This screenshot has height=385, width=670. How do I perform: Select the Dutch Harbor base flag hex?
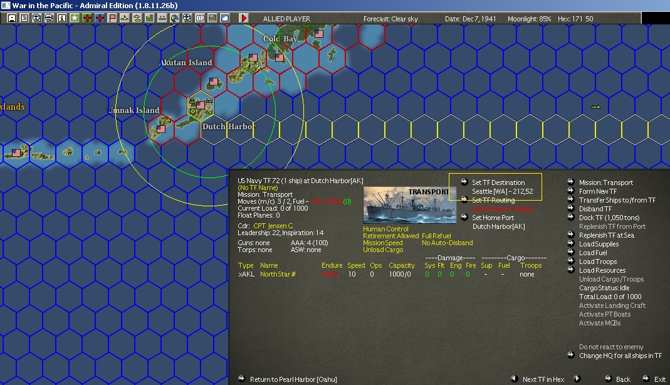pyautogui.click(x=201, y=105)
